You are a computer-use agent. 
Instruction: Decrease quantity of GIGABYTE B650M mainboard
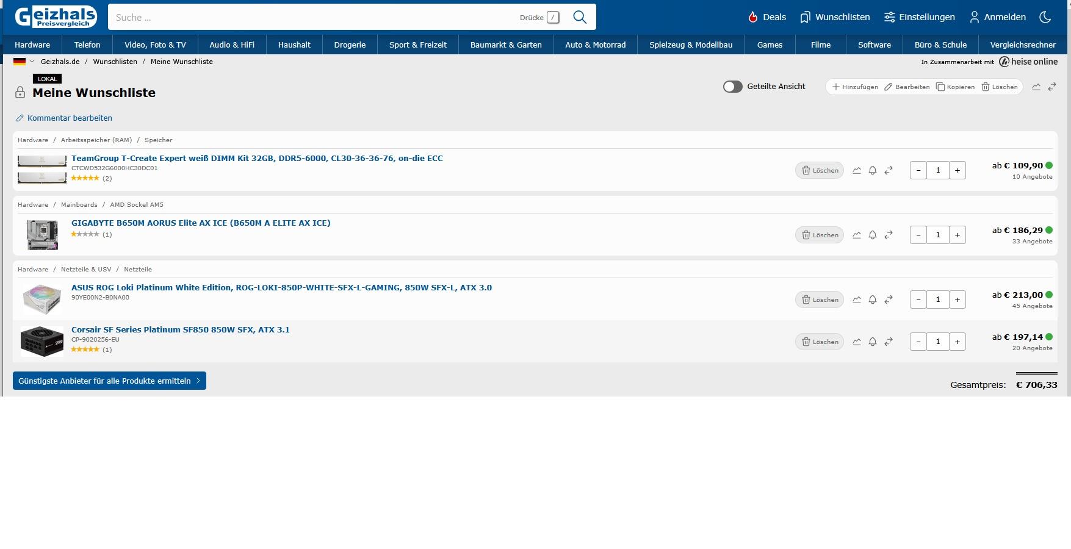click(918, 235)
